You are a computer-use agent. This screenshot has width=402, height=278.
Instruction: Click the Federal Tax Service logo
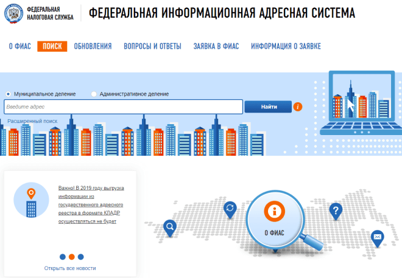click(x=15, y=13)
